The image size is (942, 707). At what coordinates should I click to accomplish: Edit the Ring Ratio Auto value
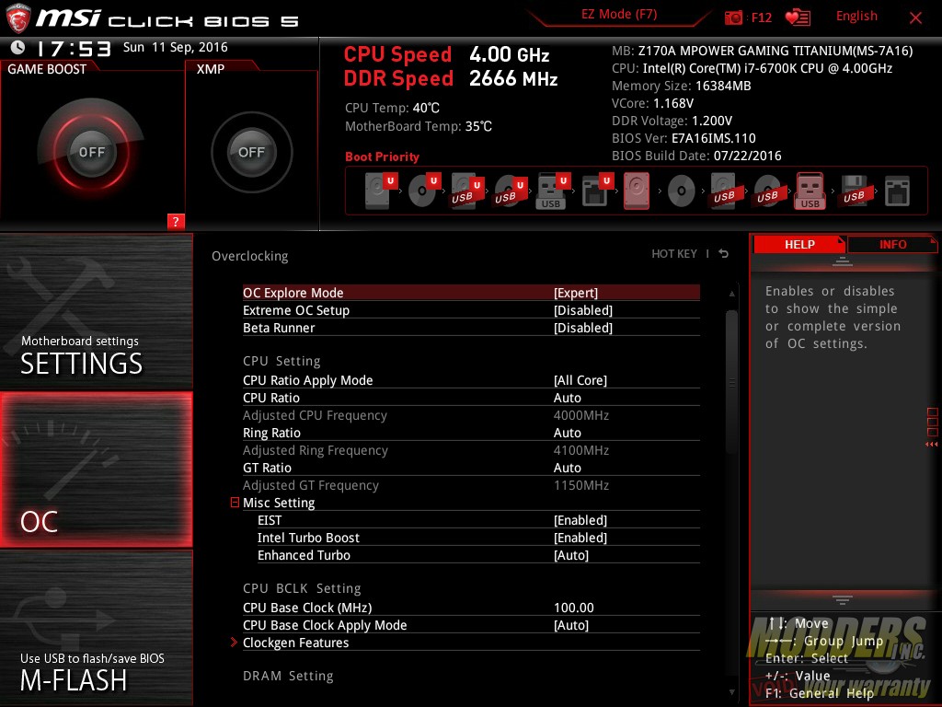point(471,433)
